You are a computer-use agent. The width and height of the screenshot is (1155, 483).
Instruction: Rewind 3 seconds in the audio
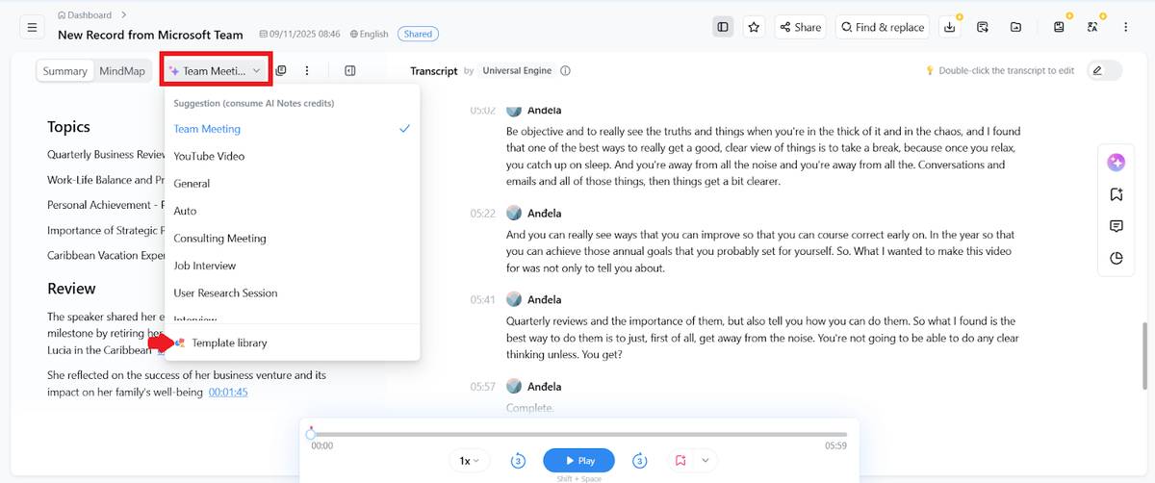[x=517, y=461]
